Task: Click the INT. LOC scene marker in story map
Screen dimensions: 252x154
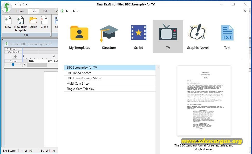Action: 53,61
